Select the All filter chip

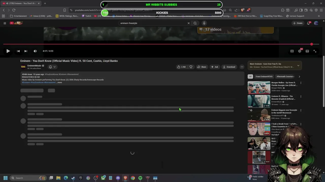[x=250, y=77]
